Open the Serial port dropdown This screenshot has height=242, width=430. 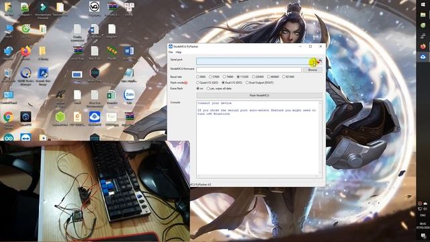pyautogui.click(x=256, y=61)
